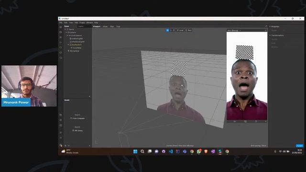
Task: Collapse the Camera node in Scene tree
Action: [x=66, y=32]
